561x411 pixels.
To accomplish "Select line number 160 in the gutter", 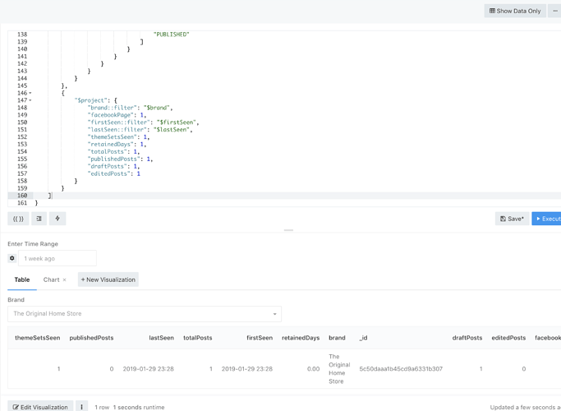I will coord(22,196).
